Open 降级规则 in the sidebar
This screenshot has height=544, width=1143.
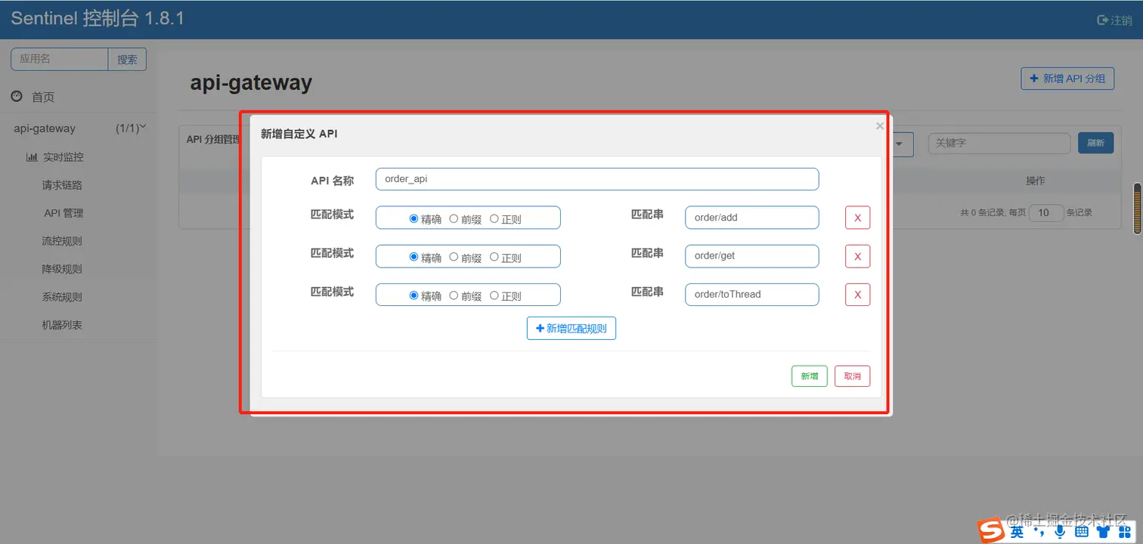(62, 269)
